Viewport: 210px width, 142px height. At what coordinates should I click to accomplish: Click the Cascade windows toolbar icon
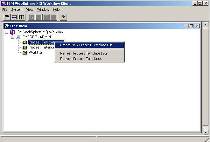tap(7, 17)
